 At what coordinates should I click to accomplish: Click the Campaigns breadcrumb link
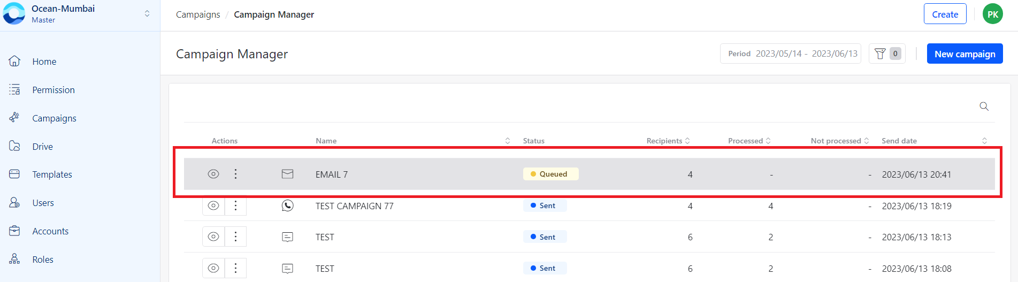(198, 14)
